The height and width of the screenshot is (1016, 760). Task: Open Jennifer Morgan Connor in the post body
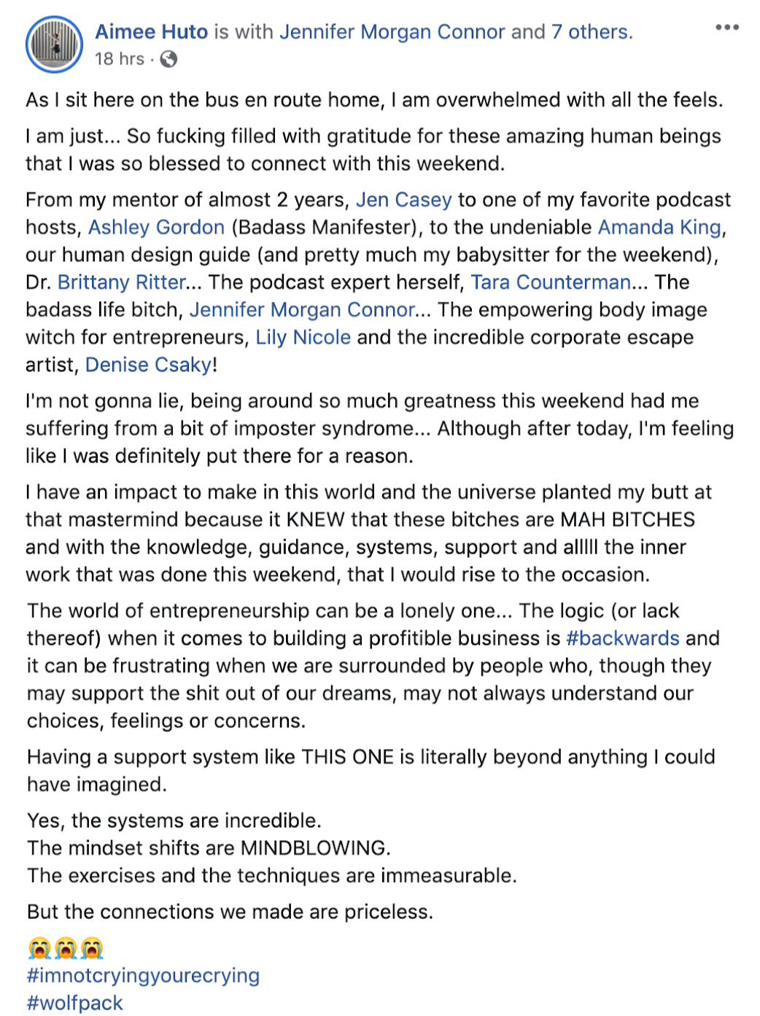(303, 310)
